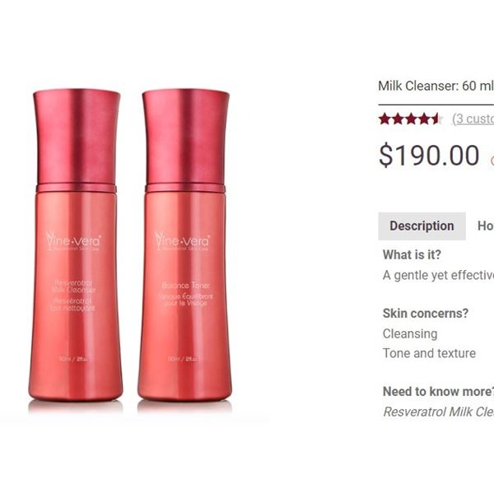
Task: Select the fourth rating star
Action: [424, 119]
